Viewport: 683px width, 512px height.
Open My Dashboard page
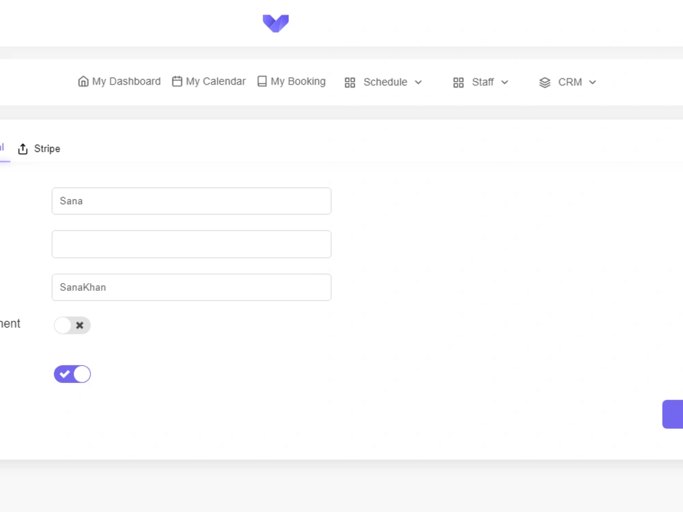point(120,81)
